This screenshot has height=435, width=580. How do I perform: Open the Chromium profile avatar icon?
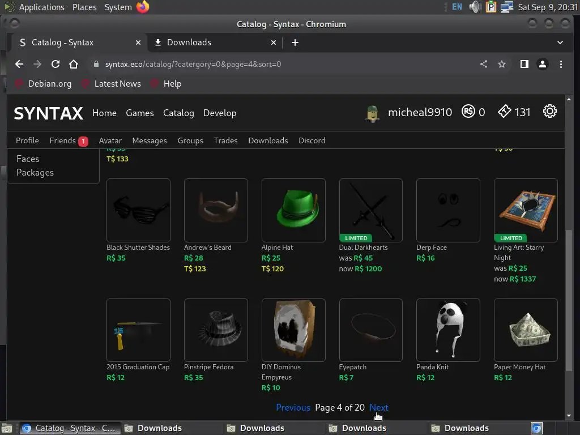coord(542,64)
